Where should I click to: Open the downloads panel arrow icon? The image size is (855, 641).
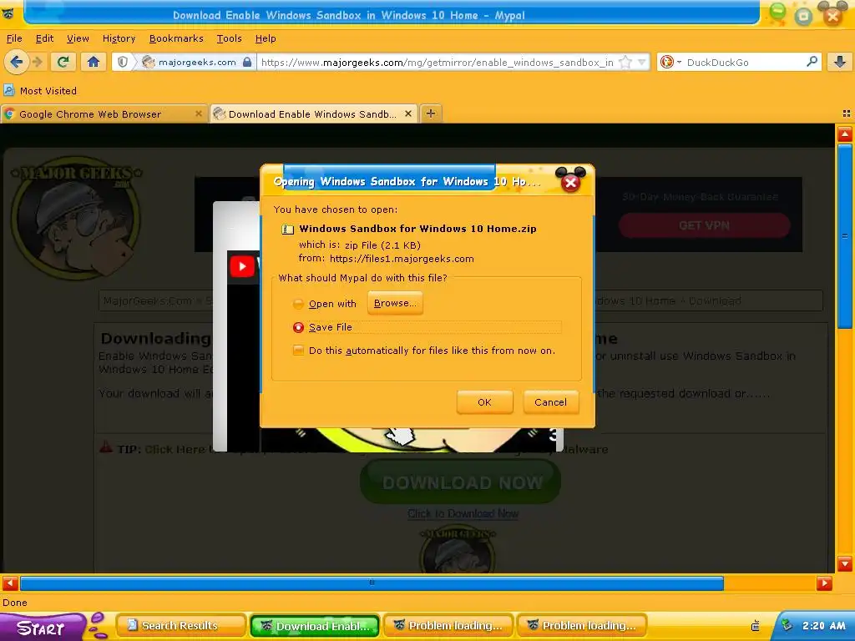(840, 62)
